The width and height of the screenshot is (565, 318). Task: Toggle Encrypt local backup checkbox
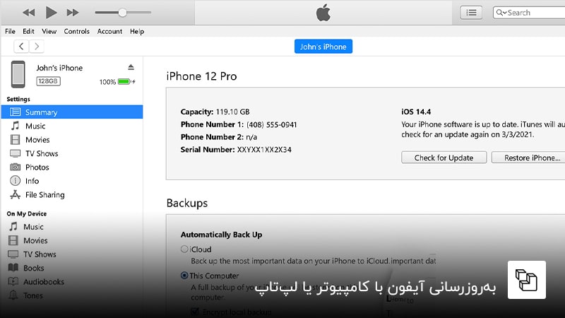click(x=195, y=312)
